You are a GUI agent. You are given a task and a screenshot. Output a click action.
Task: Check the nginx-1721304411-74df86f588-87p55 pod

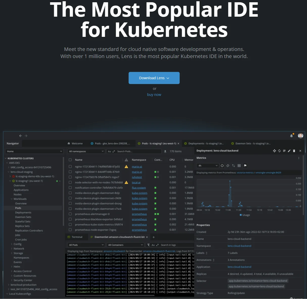[x=70, y=167]
